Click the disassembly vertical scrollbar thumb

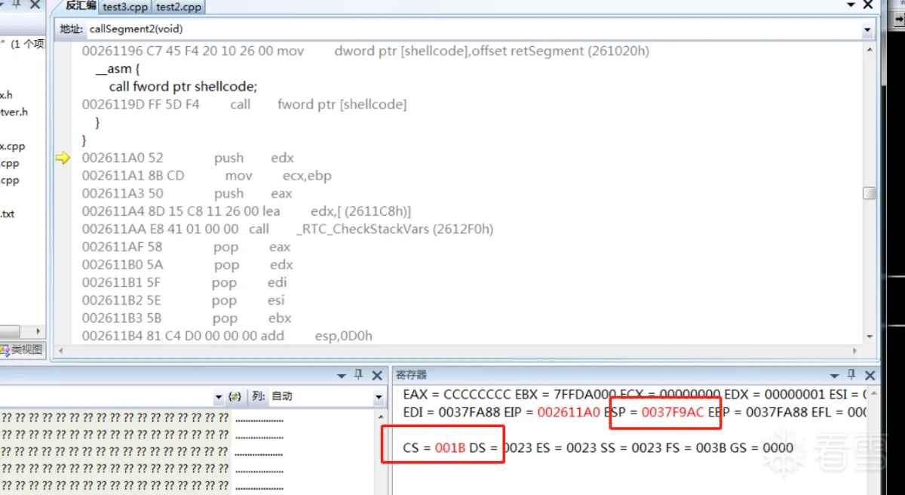tap(870, 193)
